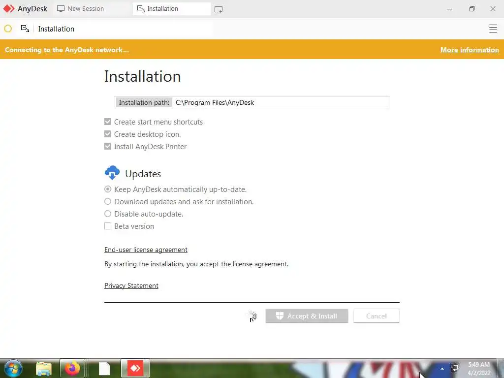Switch to the New Session tab
The width and height of the screenshot is (504, 378).
click(91, 9)
